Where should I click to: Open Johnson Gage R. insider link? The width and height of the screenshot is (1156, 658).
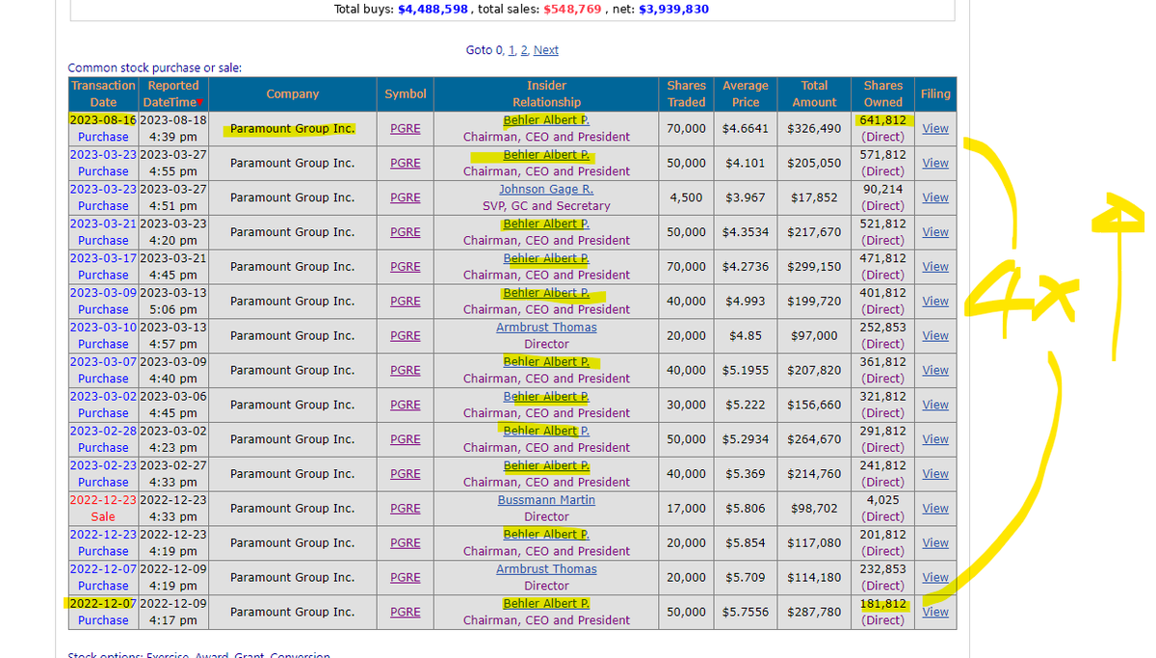[x=546, y=190]
